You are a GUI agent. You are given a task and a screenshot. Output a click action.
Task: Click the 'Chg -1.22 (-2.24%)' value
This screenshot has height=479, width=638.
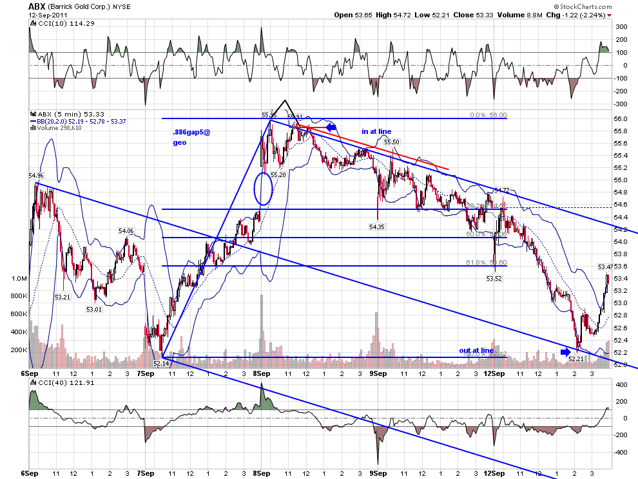(x=575, y=15)
